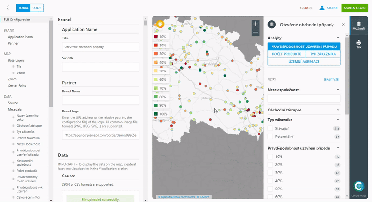The width and height of the screenshot is (372, 202).
Task: Enable the 10% probability filter checkbox
Action: tap(270, 156)
